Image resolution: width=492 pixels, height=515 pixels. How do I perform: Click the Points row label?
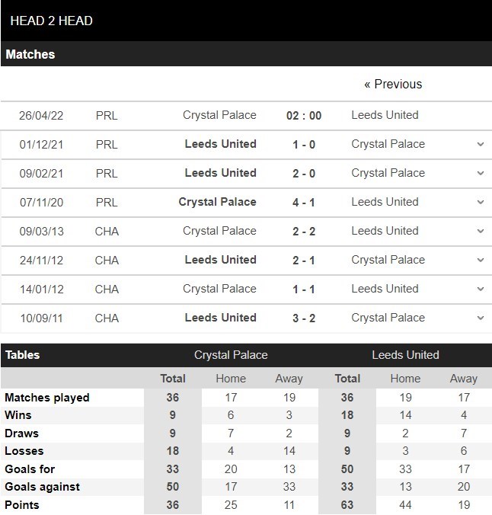pos(22,505)
